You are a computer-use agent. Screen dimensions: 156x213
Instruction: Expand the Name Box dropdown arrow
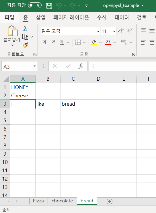(x=35, y=66)
